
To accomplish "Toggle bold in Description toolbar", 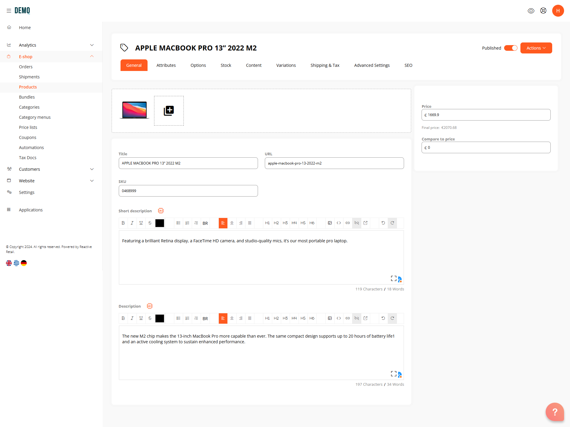I will [x=123, y=318].
